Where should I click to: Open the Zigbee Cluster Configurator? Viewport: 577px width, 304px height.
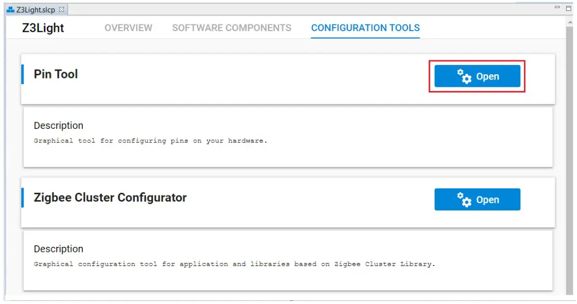pos(477,199)
